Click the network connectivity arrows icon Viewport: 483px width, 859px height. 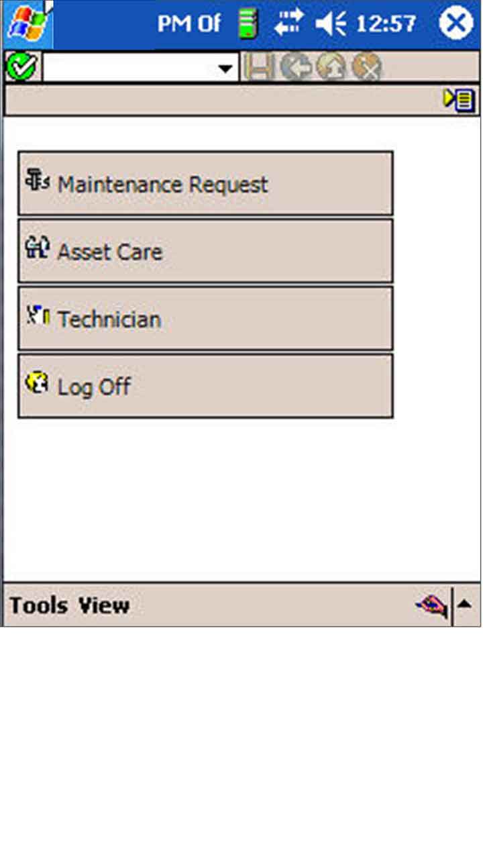tap(288, 24)
